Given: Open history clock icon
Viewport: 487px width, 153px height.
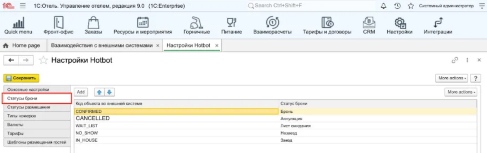Looking at the screenshot, I should coord(397,6).
